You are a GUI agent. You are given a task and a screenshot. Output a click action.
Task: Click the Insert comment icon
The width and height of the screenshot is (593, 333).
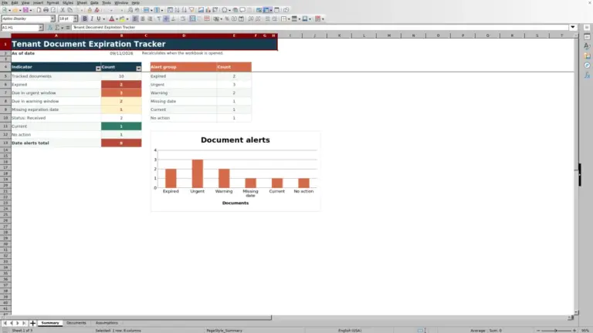pos(242,10)
